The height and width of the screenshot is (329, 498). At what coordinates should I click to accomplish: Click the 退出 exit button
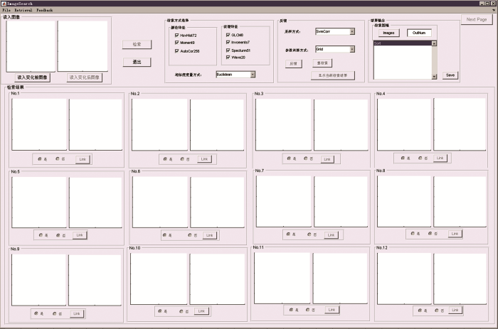coord(137,62)
